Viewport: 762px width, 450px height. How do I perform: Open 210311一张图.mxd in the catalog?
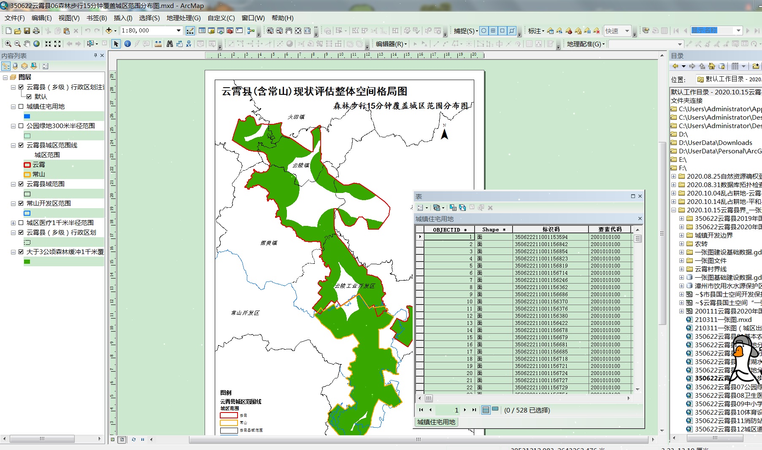click(x=723, y=320)
